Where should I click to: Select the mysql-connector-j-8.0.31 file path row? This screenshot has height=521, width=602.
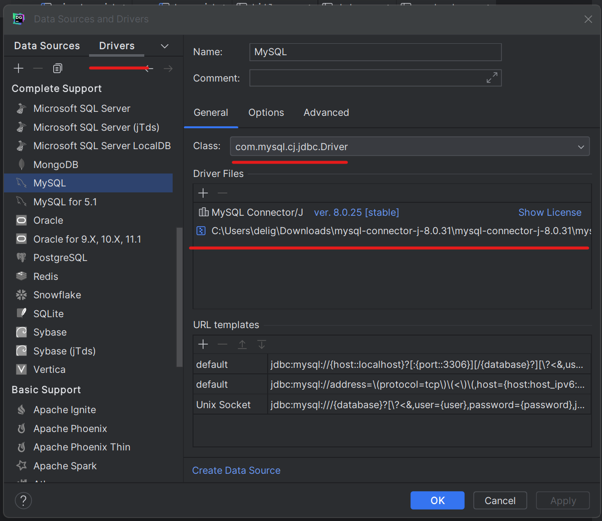[392, 231]
